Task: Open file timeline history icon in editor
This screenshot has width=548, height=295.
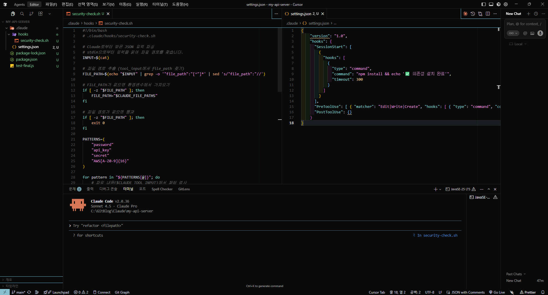Action: 473,14
